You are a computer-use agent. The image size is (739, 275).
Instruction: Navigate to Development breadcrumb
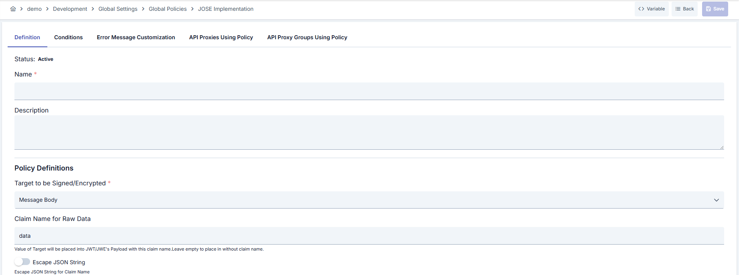(x=70, y=9)
